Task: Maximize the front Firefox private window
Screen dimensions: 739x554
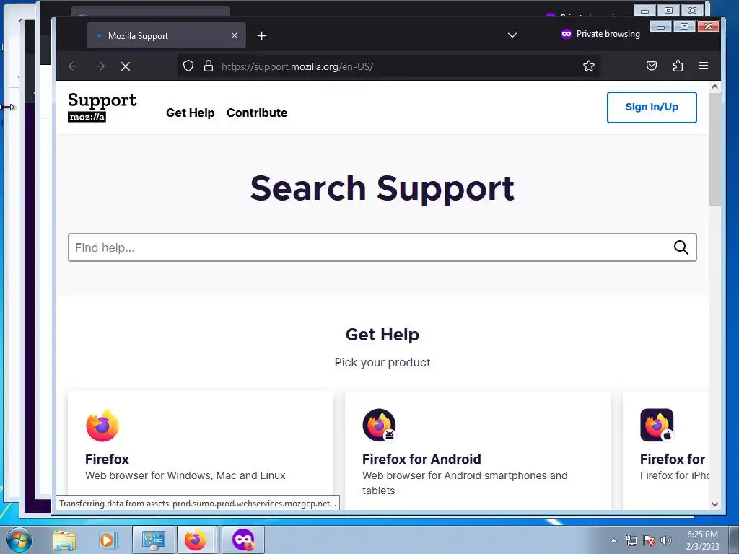Action: pyautogui.click(x=684, y=27)
